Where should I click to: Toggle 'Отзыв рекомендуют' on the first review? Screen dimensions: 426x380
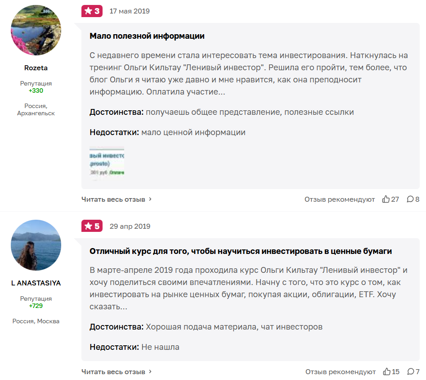[x=342, y=199]
